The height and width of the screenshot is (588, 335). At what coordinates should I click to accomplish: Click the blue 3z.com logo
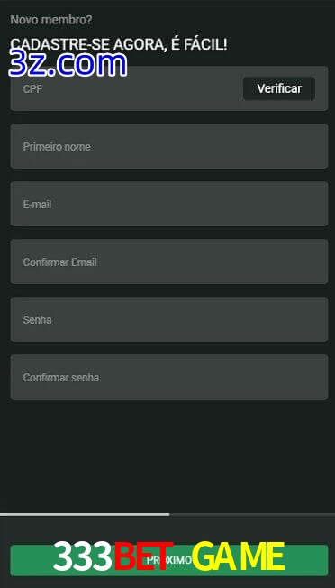coord(68,64)
